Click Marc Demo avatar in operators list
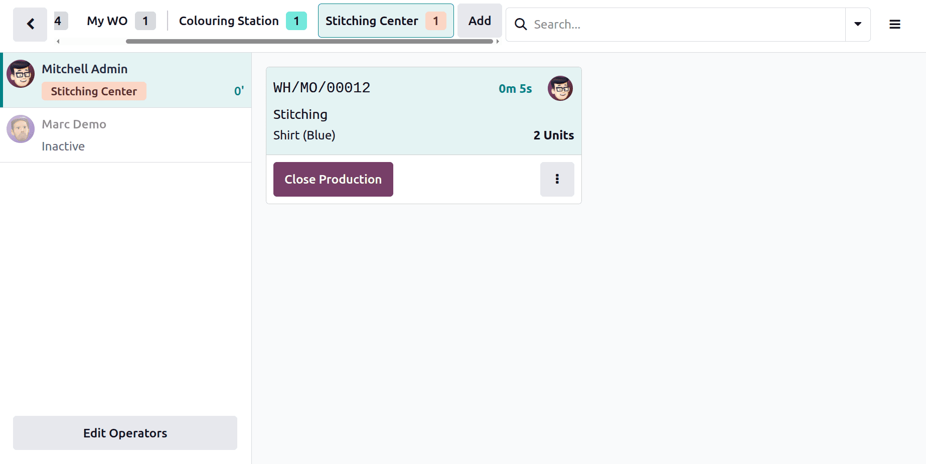 coord(21,129)
